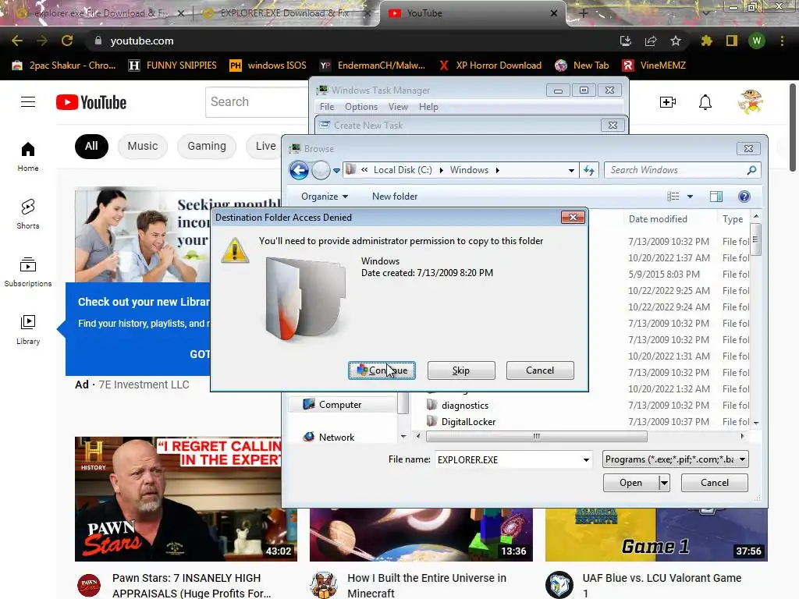799x599 pixels.
Task: Open Pawn Stars video thumbnail
Action: coord(186,499)
